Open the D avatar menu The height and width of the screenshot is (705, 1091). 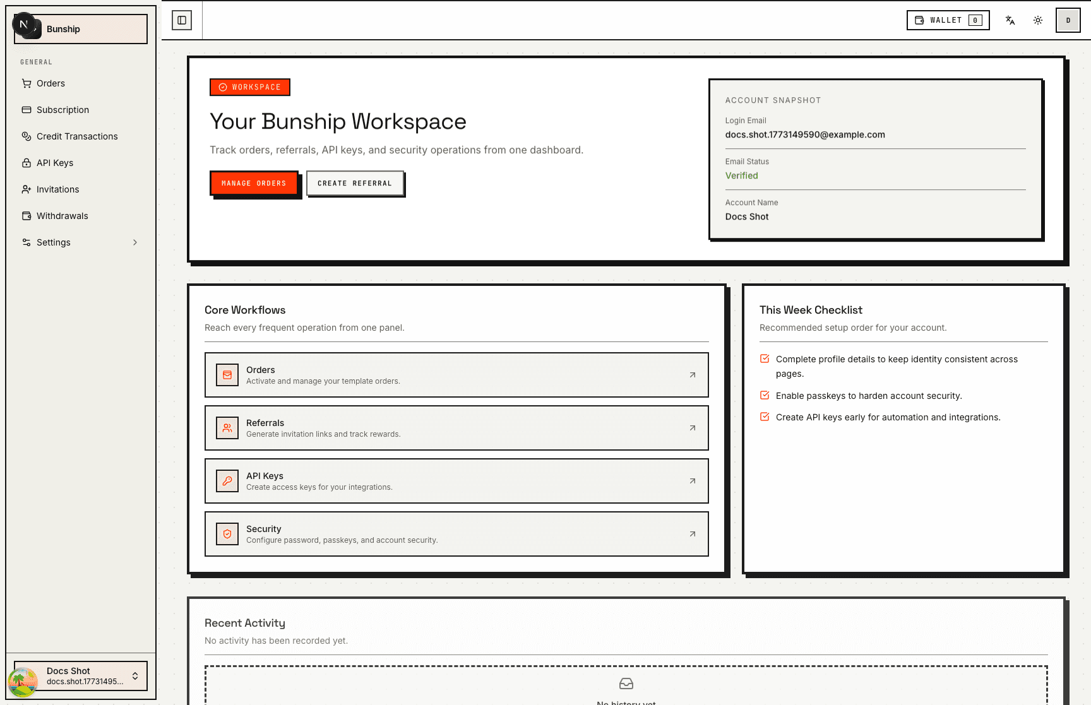click(1068, 20)
